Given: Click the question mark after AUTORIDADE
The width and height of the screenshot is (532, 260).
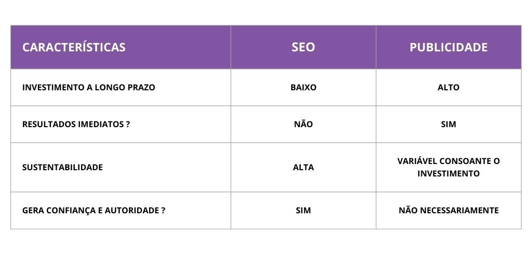Looking at the screenshot, I should (163, 211).
